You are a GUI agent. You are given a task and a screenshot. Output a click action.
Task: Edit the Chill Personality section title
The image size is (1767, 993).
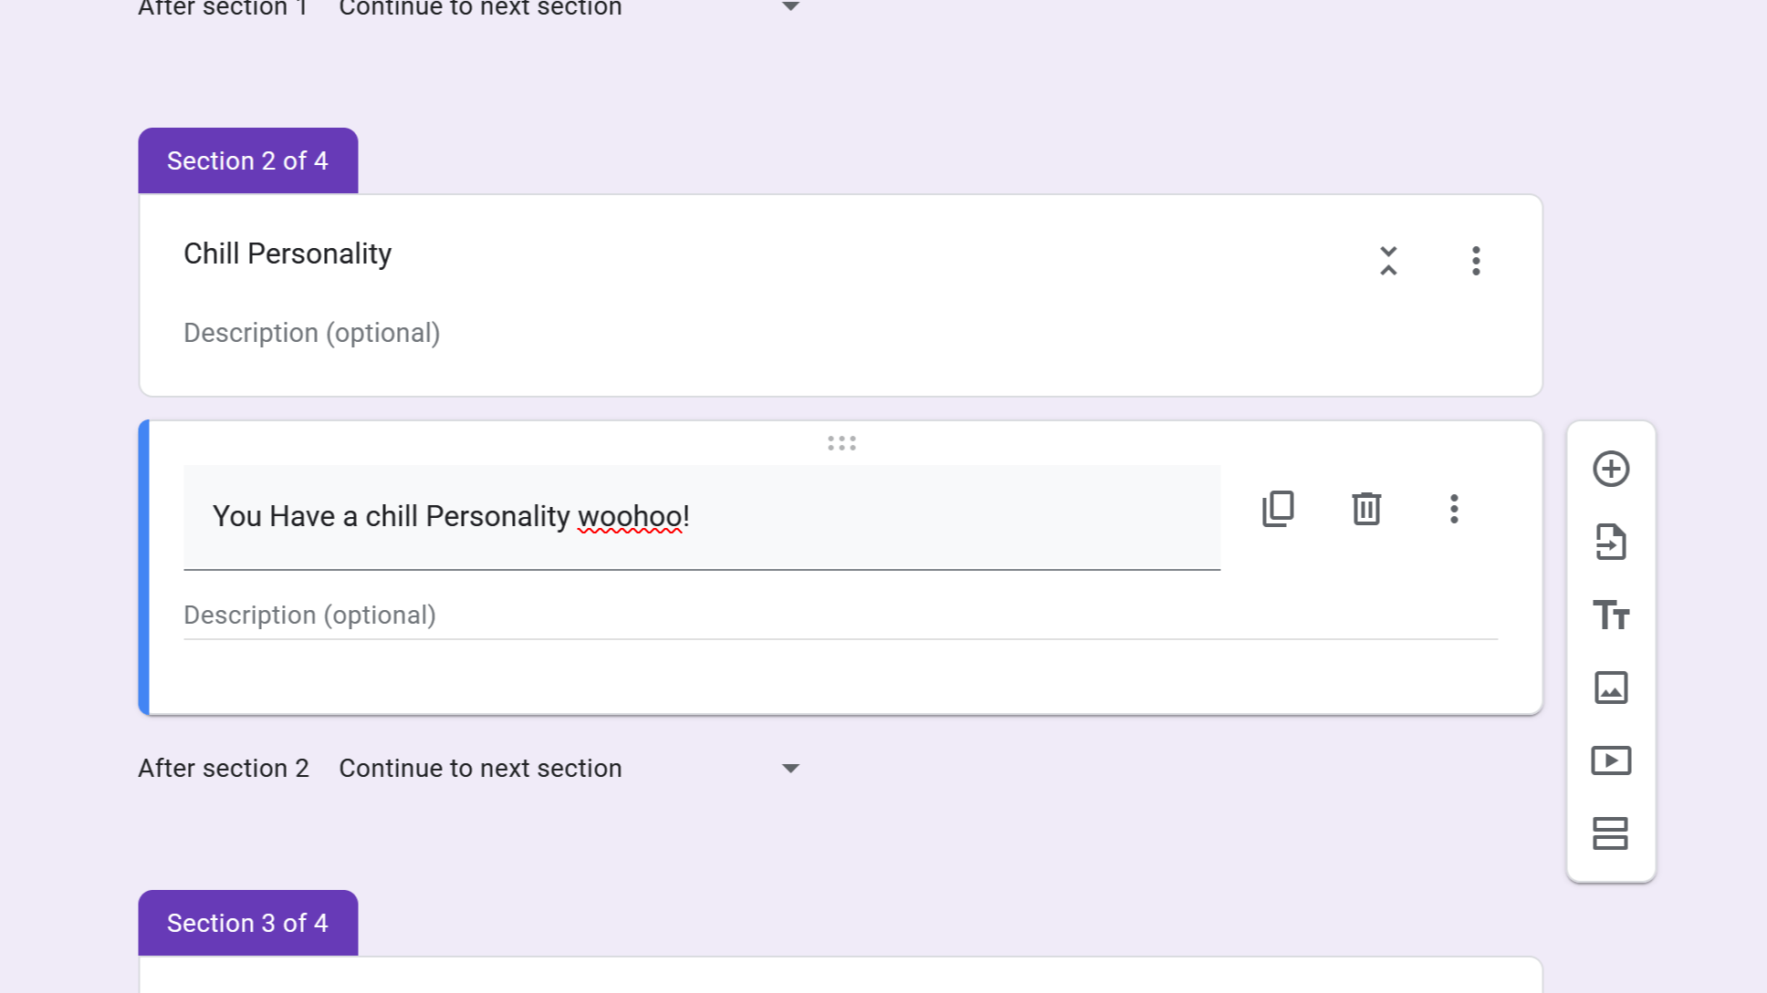click(x=288, y=253)
